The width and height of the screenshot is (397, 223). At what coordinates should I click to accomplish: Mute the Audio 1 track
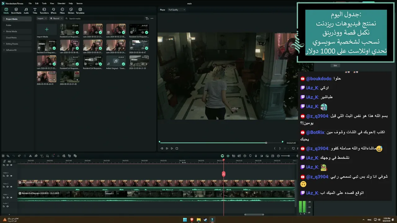coord(7,207)
